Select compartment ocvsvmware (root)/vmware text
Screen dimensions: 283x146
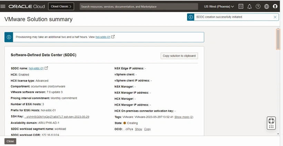48,86
